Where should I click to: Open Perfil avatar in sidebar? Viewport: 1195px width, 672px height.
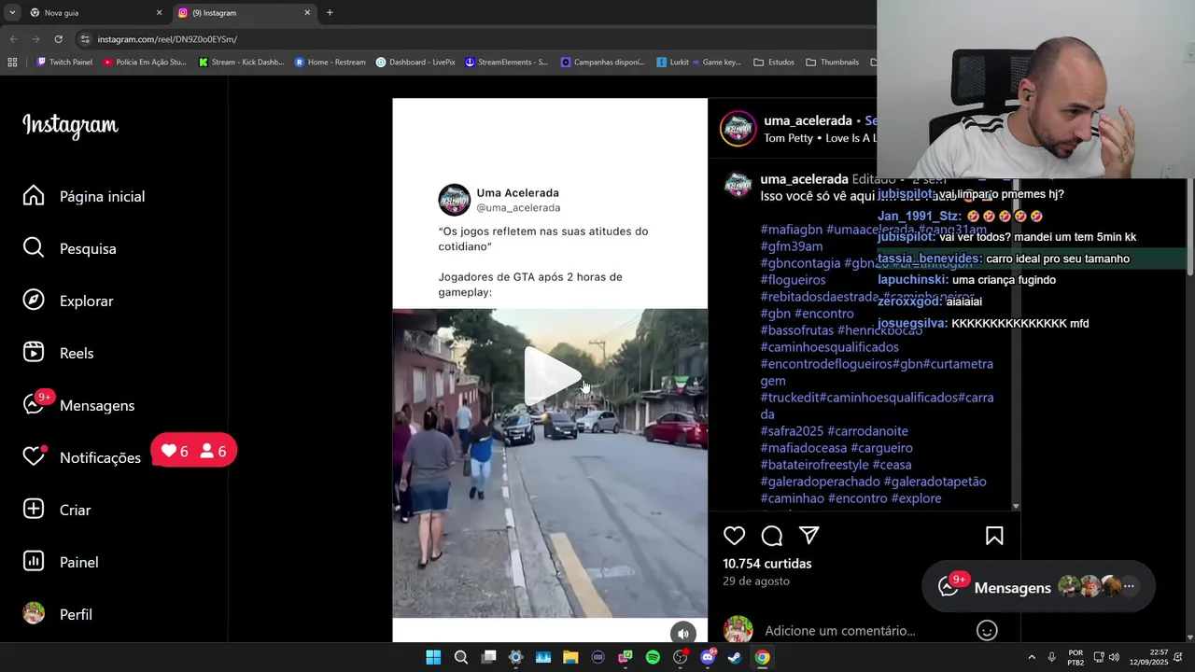click(34, 613)
